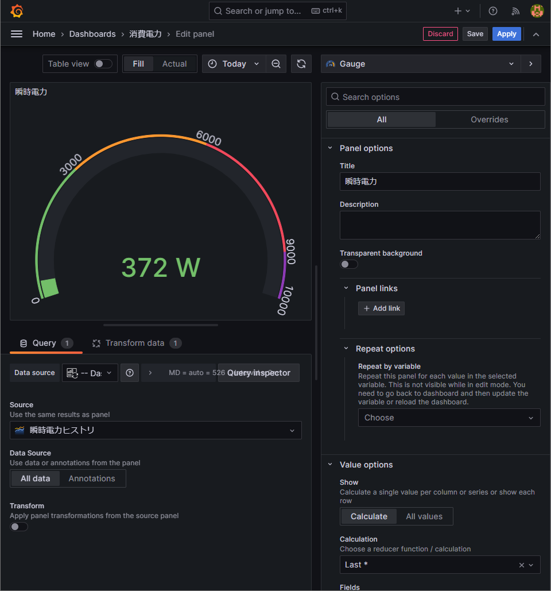Open the data source help icon
Screen dimensions: 551x591
click(130, 373)
